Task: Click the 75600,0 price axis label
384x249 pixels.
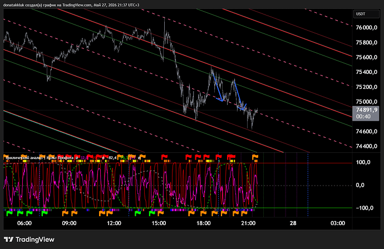Action: 366,57
